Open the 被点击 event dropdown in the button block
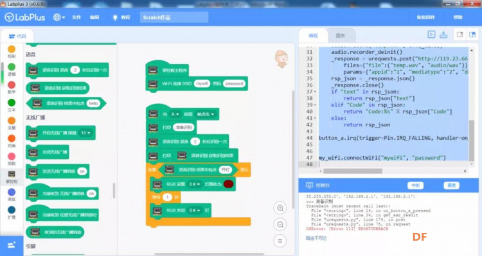Viewport: 482px width, 256px height. [x=206, y=114]
